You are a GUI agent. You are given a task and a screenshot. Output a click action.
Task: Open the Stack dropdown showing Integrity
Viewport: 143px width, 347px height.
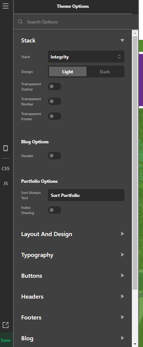pyautogui.click(x=86, y=57)
